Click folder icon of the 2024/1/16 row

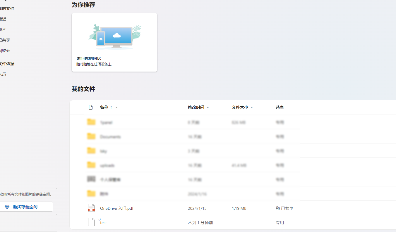coord(91,194)
